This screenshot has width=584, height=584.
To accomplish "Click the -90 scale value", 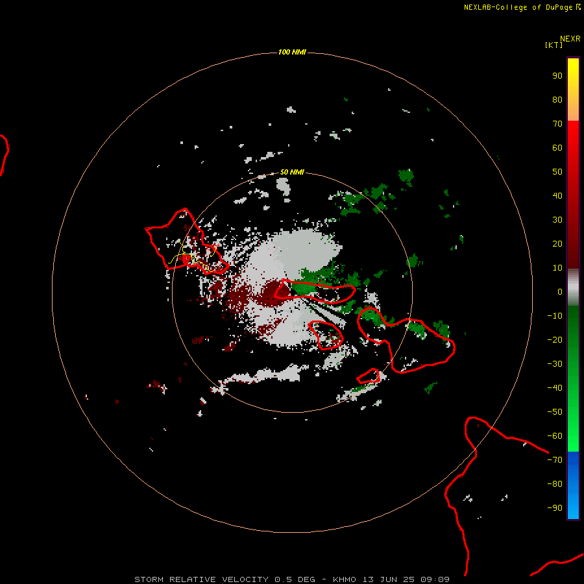I will tap(555, 508).
